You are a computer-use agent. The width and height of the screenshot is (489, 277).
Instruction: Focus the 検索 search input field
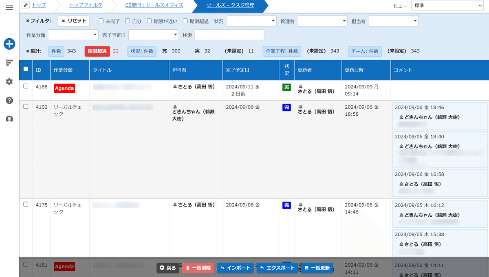pos(229,35)
